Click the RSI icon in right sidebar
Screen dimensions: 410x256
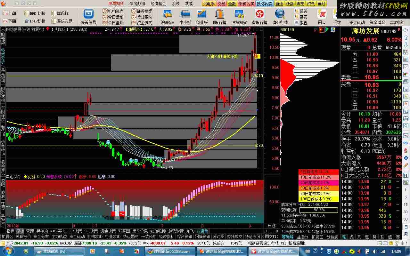(406, 143)
